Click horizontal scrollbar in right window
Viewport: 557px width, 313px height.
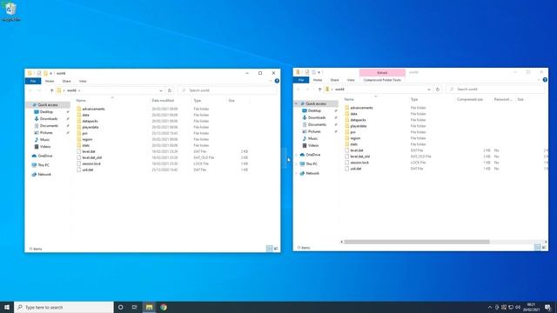416,242
